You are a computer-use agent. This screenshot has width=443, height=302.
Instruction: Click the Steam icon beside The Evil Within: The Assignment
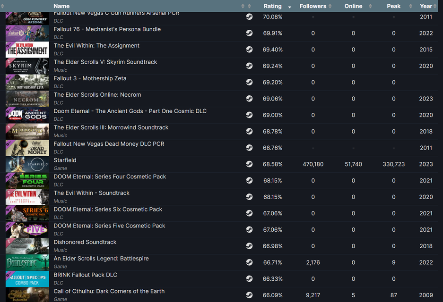click(249, 50)
